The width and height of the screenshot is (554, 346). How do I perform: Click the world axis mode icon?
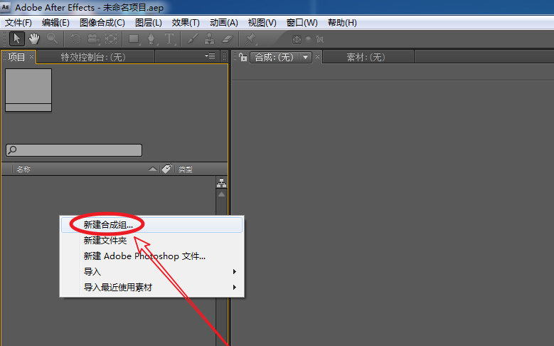click(309, 39)
